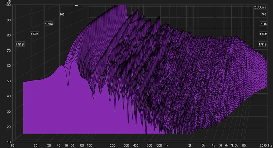The width and height of the screenshot is (273, 148).
Task: Click the 2.000ms time label
Action: point(260,7)
